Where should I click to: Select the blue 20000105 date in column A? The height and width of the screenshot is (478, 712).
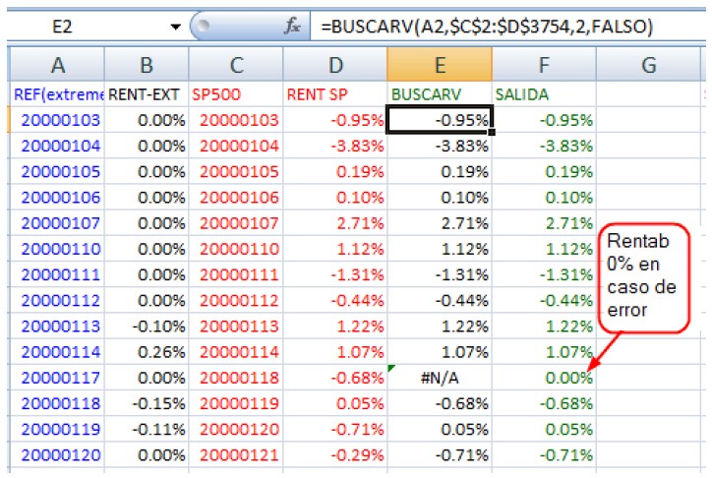point(57,171)
